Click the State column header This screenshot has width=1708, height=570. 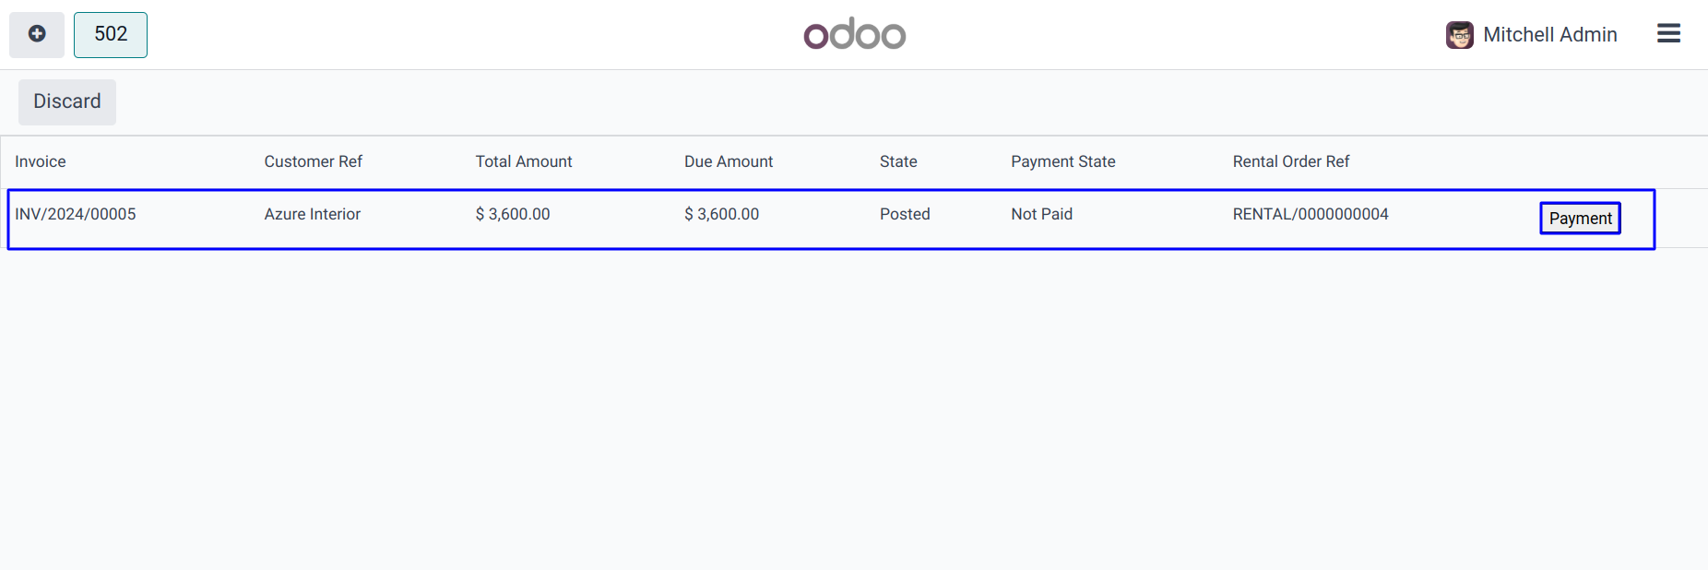coord(897,161)
